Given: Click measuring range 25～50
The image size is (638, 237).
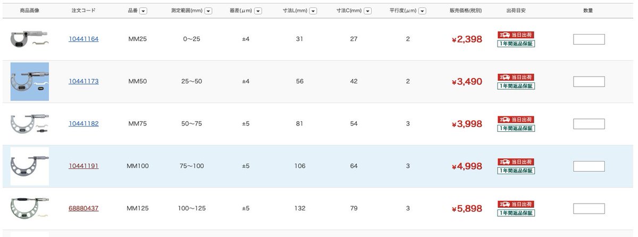Looking at the screenshot, I should 191,81.
